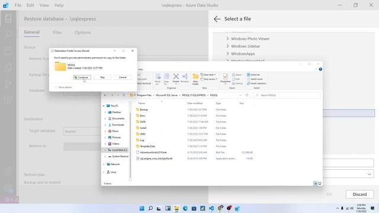
Task: Select Downloads in Explorer navigation pane
Action: click(x=118, y=125)
